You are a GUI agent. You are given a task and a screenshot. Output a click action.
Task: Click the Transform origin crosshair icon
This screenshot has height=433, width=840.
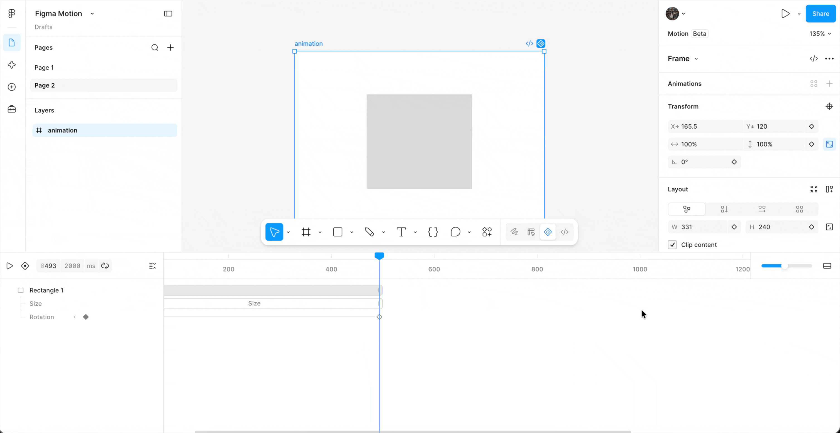(x=830, y=106)
